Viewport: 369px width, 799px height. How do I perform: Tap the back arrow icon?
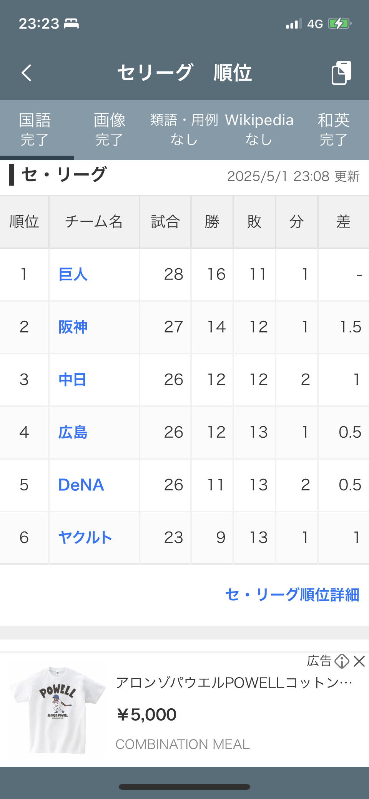coord(27,73)
